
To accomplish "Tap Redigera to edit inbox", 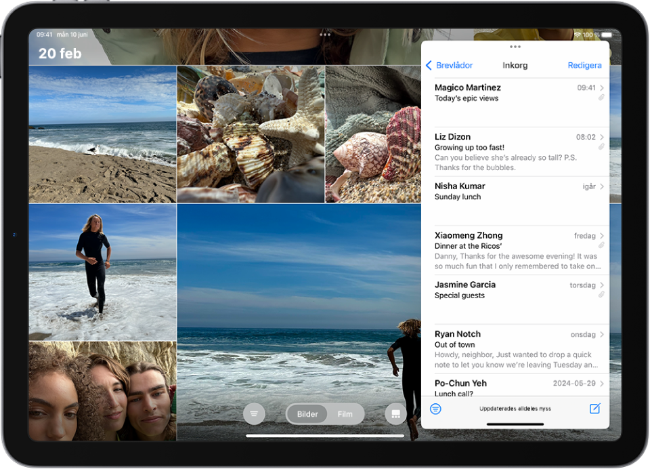I will tap(584, 65).
